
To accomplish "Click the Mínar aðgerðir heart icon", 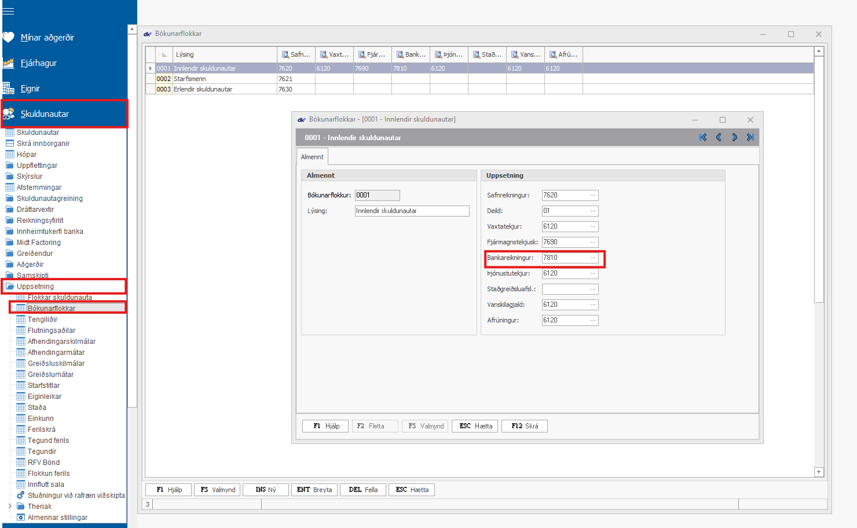I will (x=8, y=38).
